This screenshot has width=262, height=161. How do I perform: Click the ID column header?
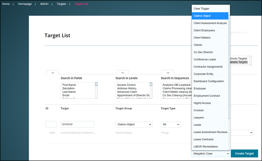point(47,108)
